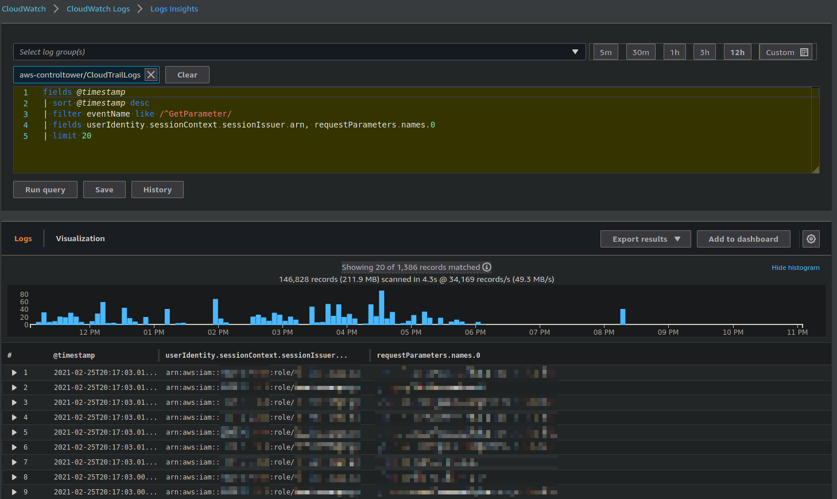Click the info icon beside records matched
The height and width of the screenshot is (499, 837).
(x=487, y=267)
